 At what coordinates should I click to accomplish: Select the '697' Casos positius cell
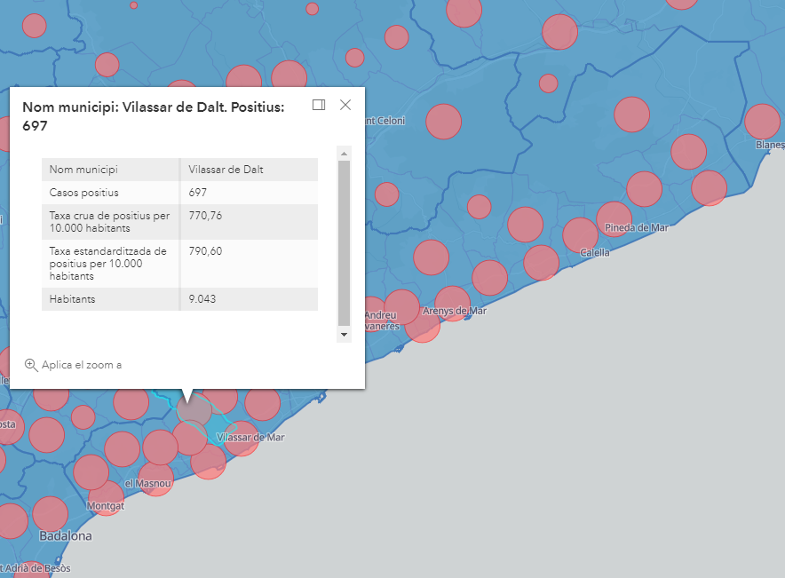click(197, 193)
